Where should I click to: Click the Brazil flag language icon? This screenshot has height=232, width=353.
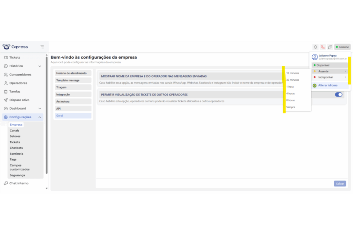(314, 85)
